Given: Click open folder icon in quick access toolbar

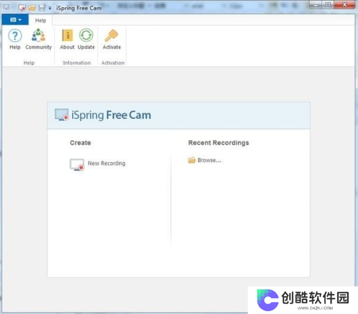Looking at the screenshot, I should [32, 8].
